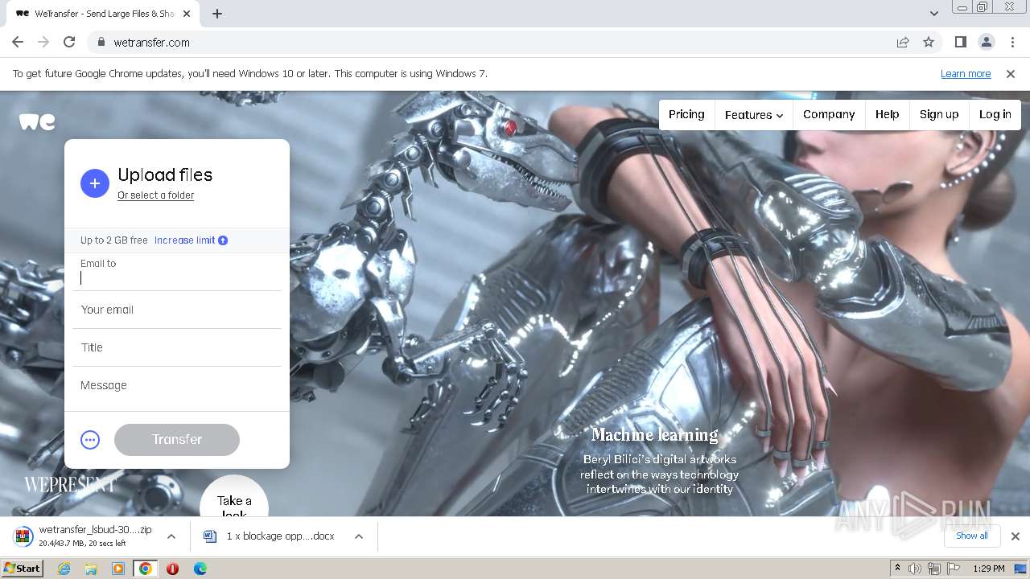
Task: Click the 1:29 PM clock
Action: click(988, 569)
